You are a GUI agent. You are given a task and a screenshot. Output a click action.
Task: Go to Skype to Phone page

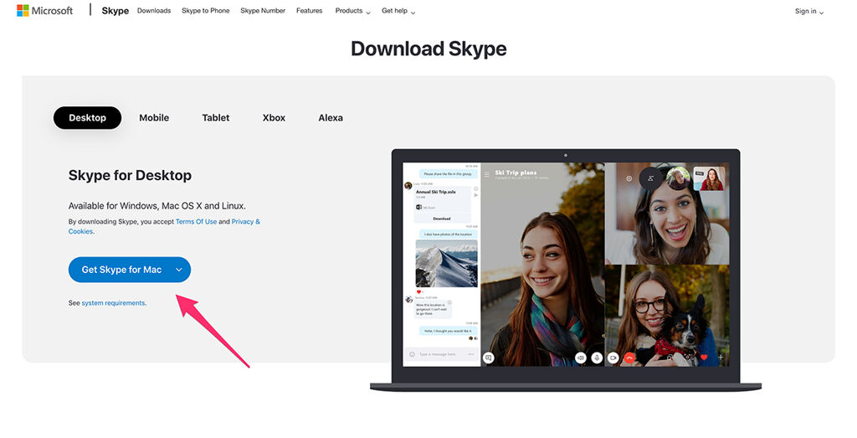tap(206, 11)
